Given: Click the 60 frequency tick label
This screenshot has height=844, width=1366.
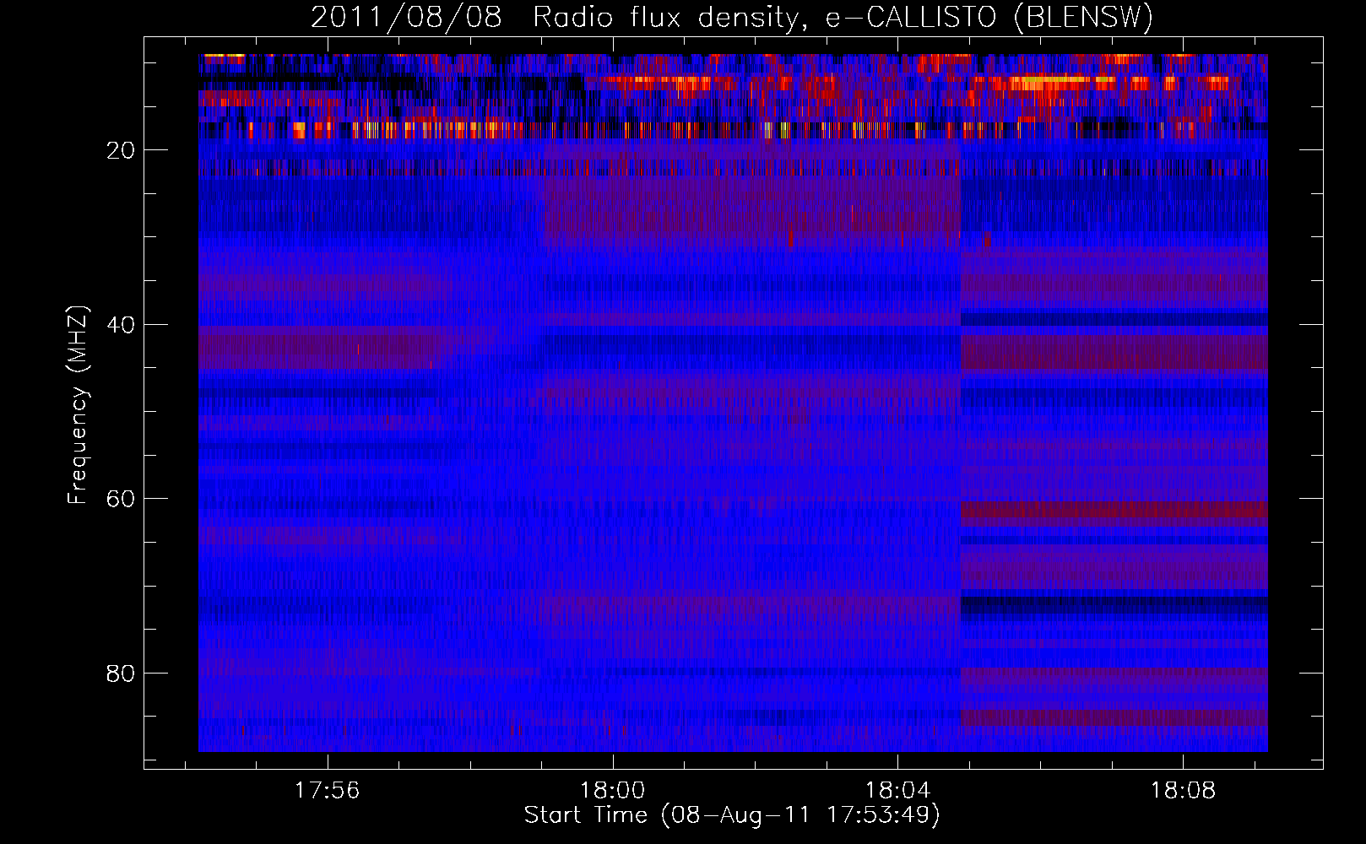Looking at the screenshot, I should pyautogui.click(x=121, y=499).
